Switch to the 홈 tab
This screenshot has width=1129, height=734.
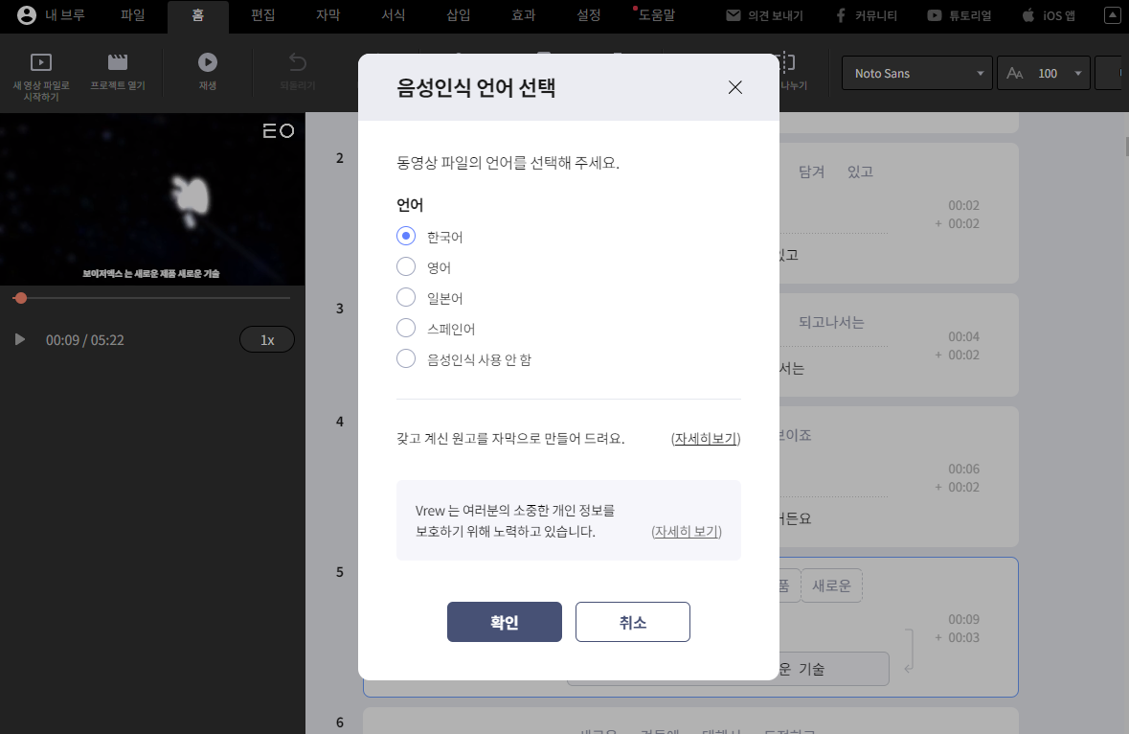click(x=198, y=15)
